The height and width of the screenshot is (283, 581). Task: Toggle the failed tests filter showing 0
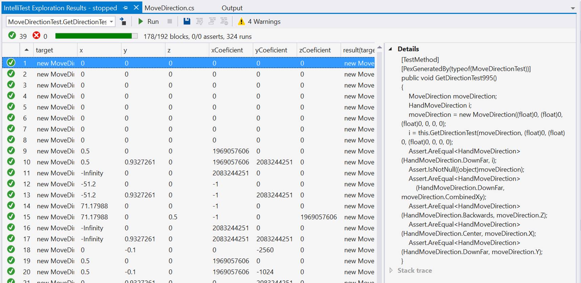40,36
